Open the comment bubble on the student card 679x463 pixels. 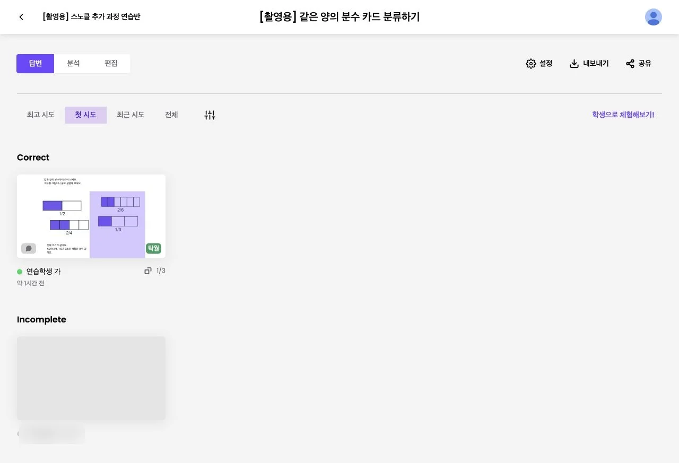(29, 248)
